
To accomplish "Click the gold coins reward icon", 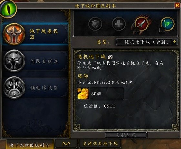I will [83, 94].
